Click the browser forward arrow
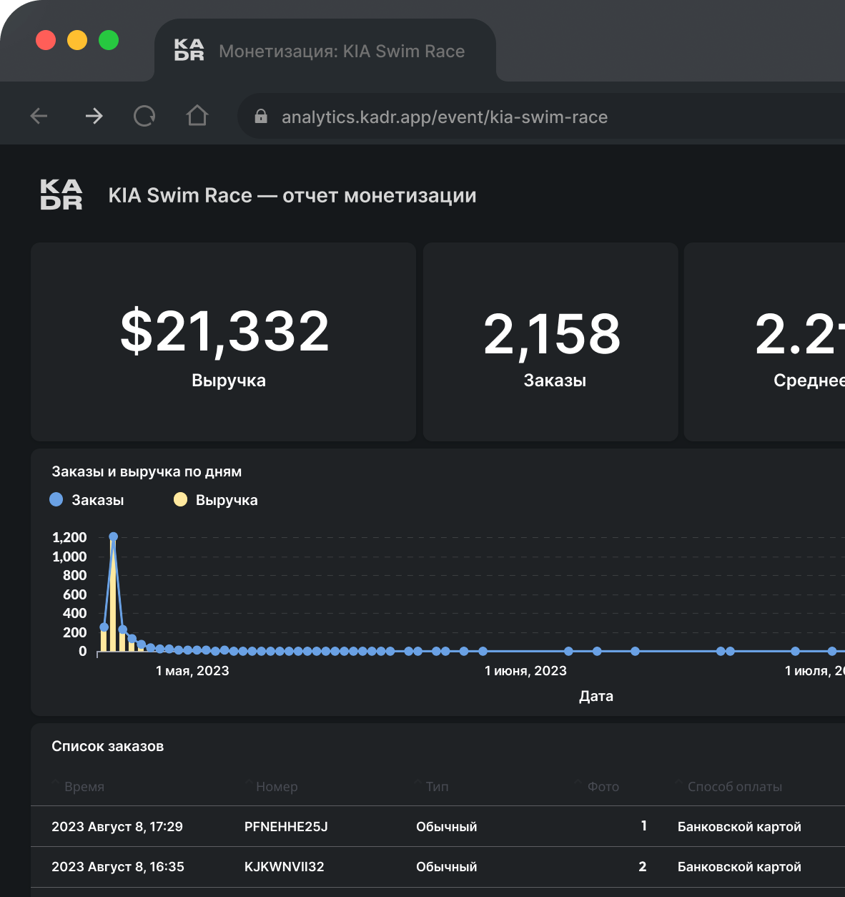 click(x=94, y=116)
